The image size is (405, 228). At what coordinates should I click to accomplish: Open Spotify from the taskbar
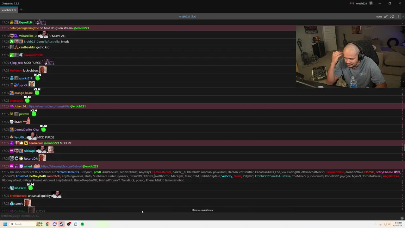[82, 224]
